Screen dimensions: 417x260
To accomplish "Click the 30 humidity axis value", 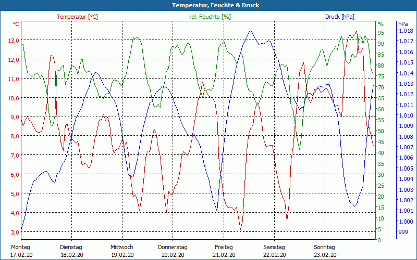I will [381, 175].
